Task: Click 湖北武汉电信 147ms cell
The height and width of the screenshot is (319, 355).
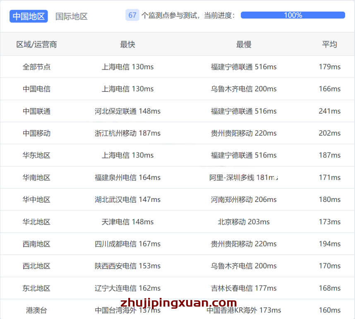Action: tap(127, 199)
